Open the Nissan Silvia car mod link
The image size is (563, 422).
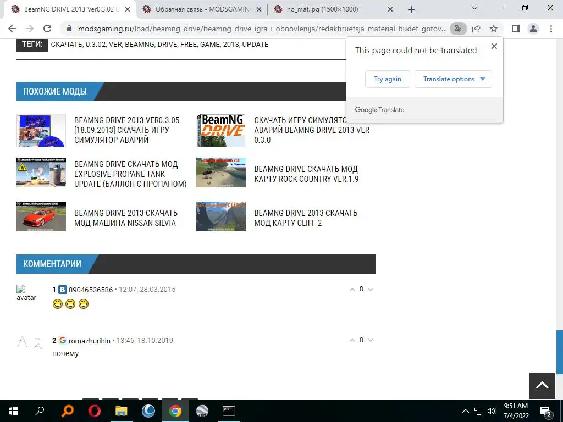click(x=126, y=218)
